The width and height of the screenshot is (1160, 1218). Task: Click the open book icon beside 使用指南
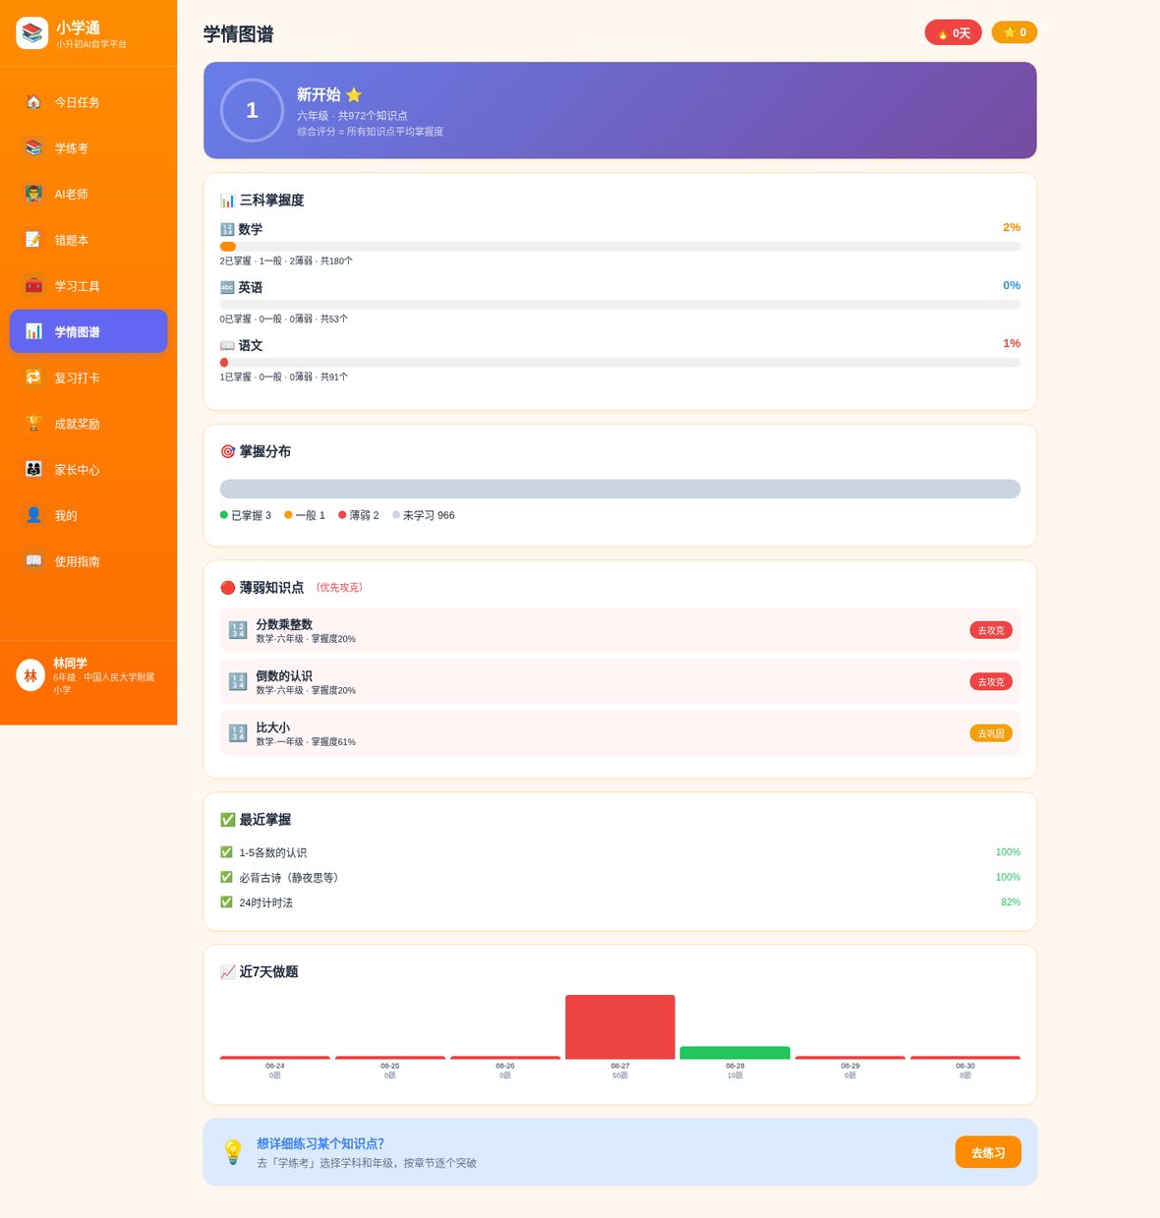[x=33, y=560]
